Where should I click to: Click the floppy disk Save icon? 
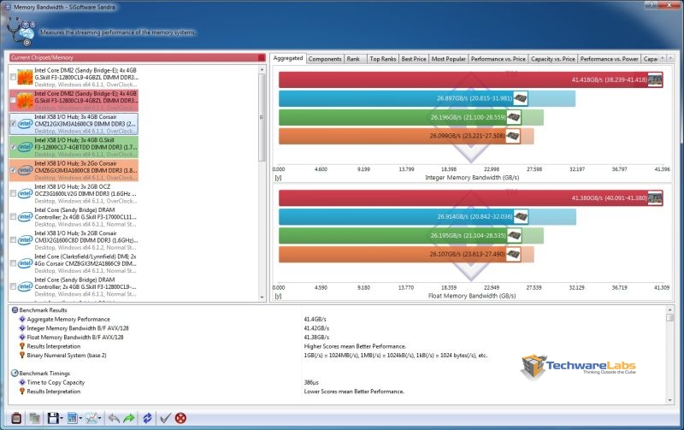click(x=53, y=418)
